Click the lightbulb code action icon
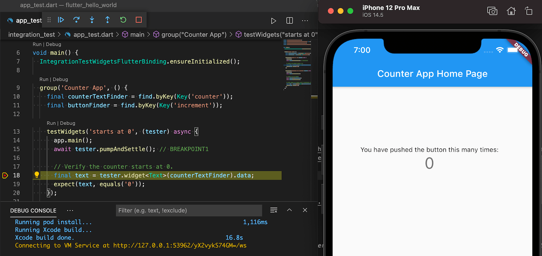This screenshot has height=256, width=542. pos(37,175)
